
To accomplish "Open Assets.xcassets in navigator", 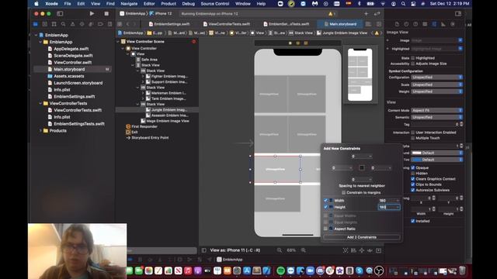I will click(x=68, y=76).
